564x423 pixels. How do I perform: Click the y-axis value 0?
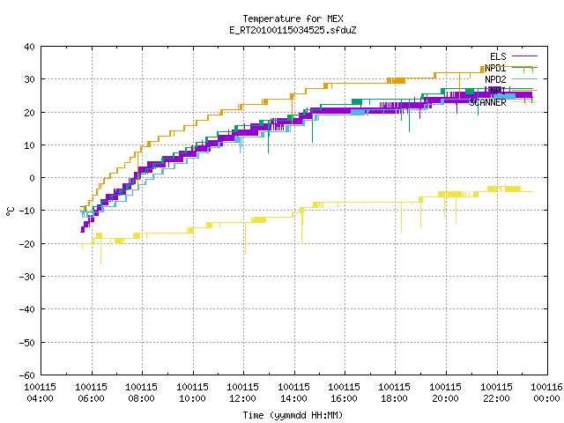33,178
